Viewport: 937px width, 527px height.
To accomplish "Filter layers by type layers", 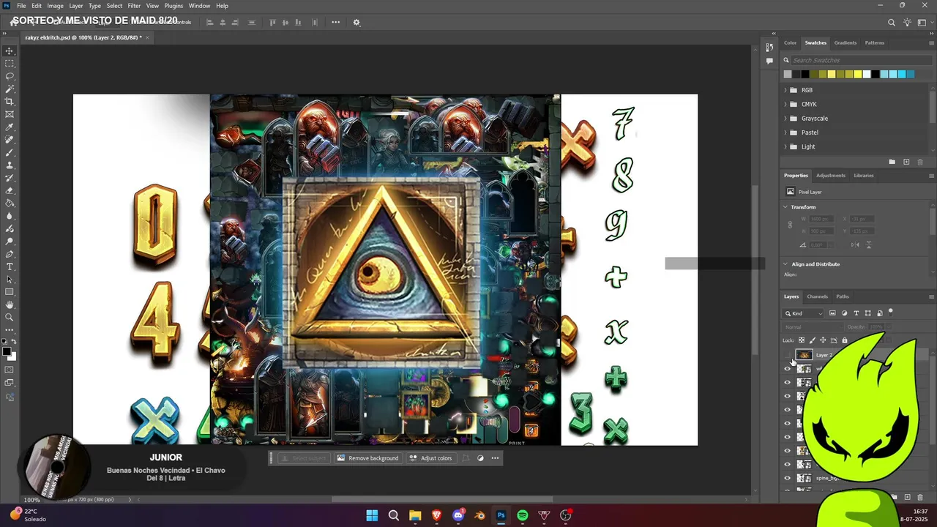I will 856,313.
